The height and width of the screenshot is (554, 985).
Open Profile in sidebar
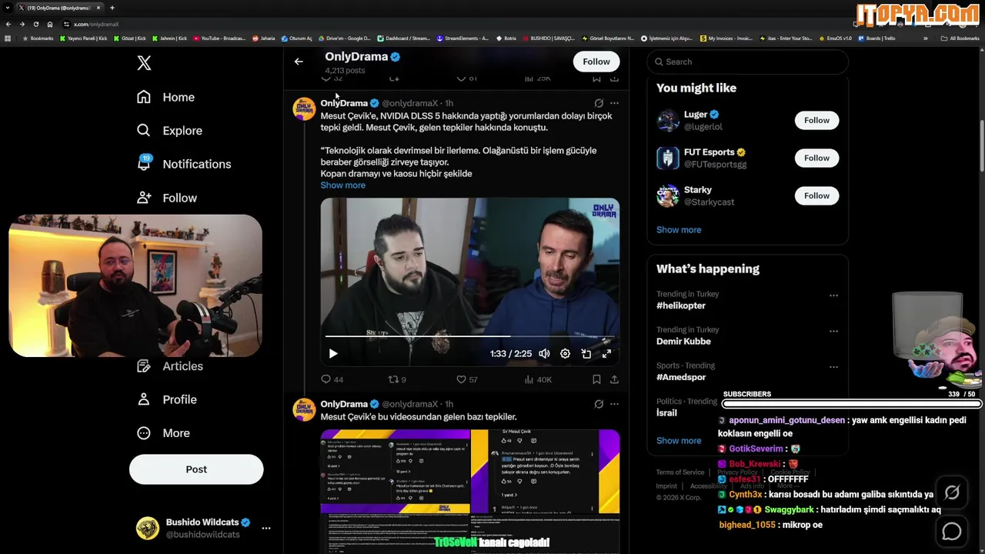(167, 399)
